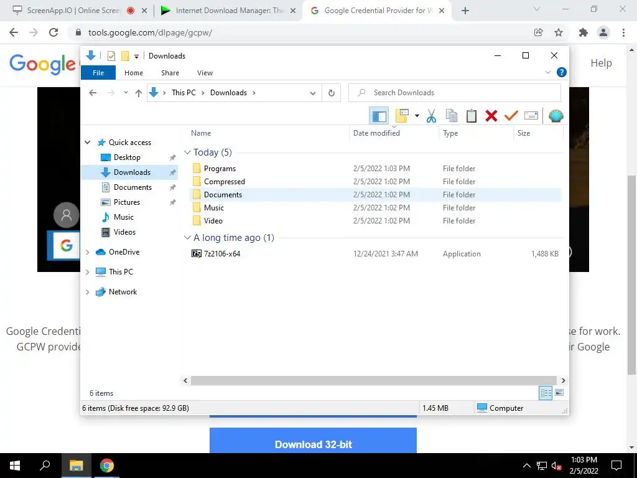Click the scissors Cut icon
Image resolution: width=637 pixels, height=478 pixels.
coord(432,116)
